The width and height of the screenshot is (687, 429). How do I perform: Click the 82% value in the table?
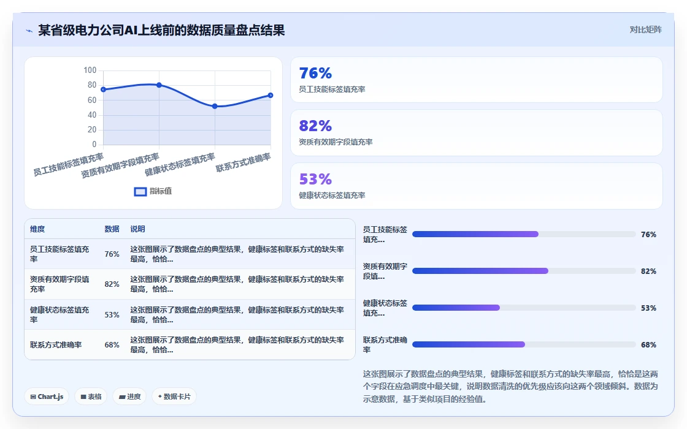pos(112,284)
